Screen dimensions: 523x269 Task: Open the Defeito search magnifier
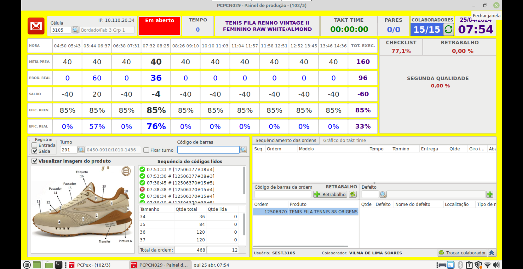click(x=383, y=194)
